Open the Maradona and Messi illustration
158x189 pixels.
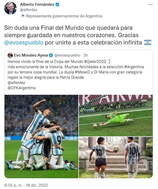116,157
